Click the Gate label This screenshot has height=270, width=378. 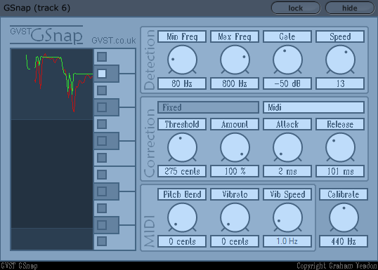(x=287, y=36)
